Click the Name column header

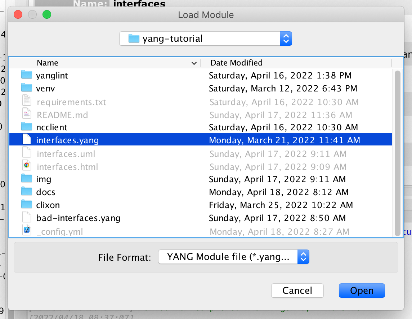(x=47, y=63)
